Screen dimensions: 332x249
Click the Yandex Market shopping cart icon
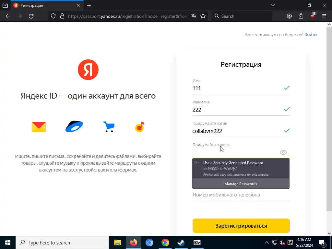pyautogui.click(x=109, y=127)
